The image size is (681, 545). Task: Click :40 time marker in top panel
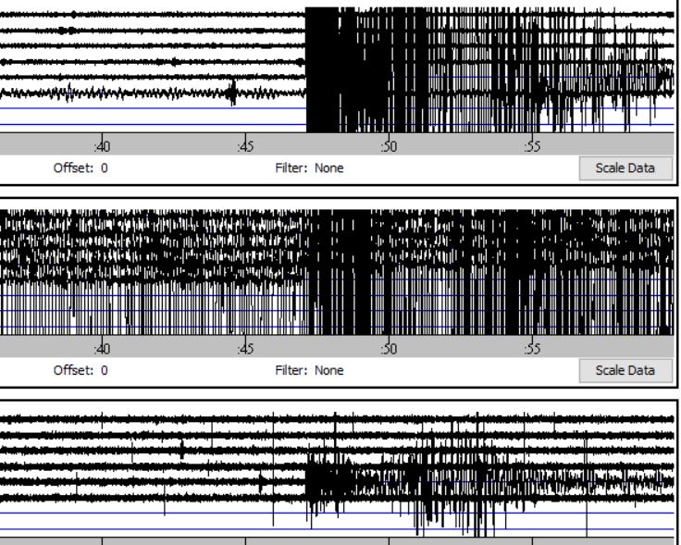[102, 147]
